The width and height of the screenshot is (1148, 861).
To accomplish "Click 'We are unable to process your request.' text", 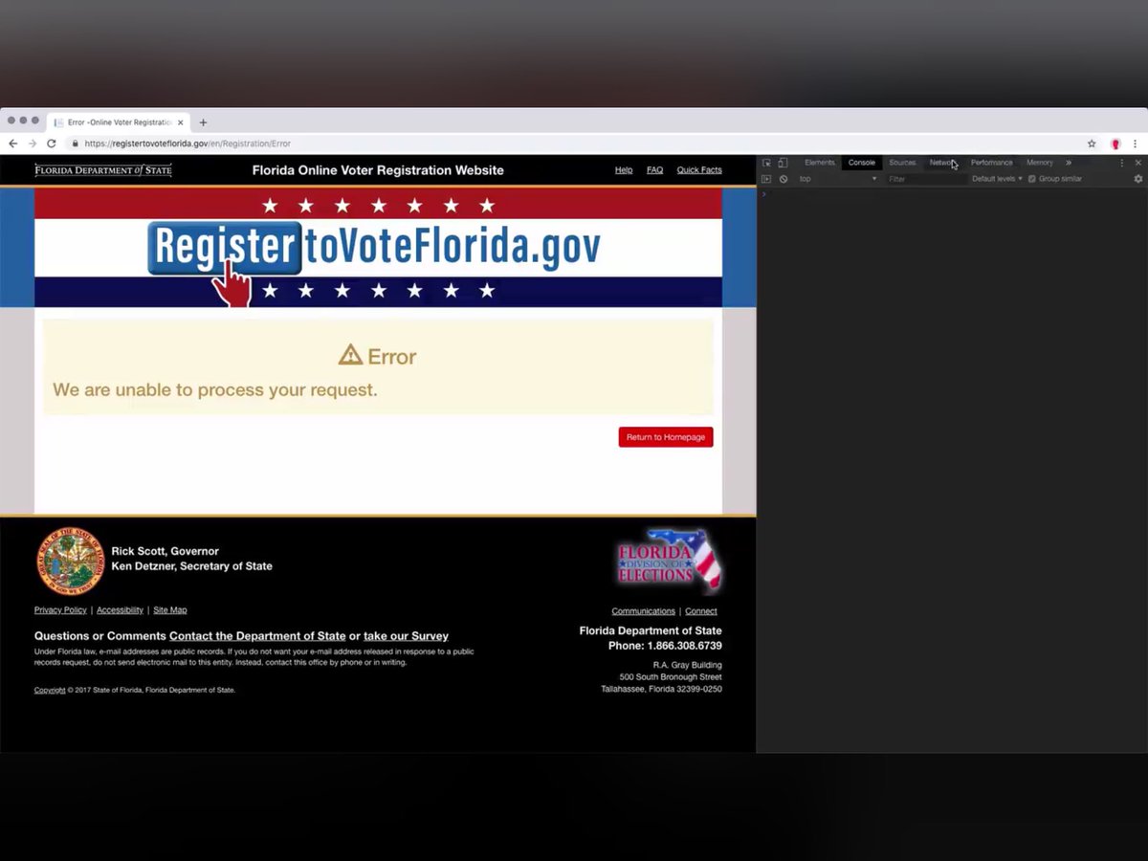I will tap(215, 390).
